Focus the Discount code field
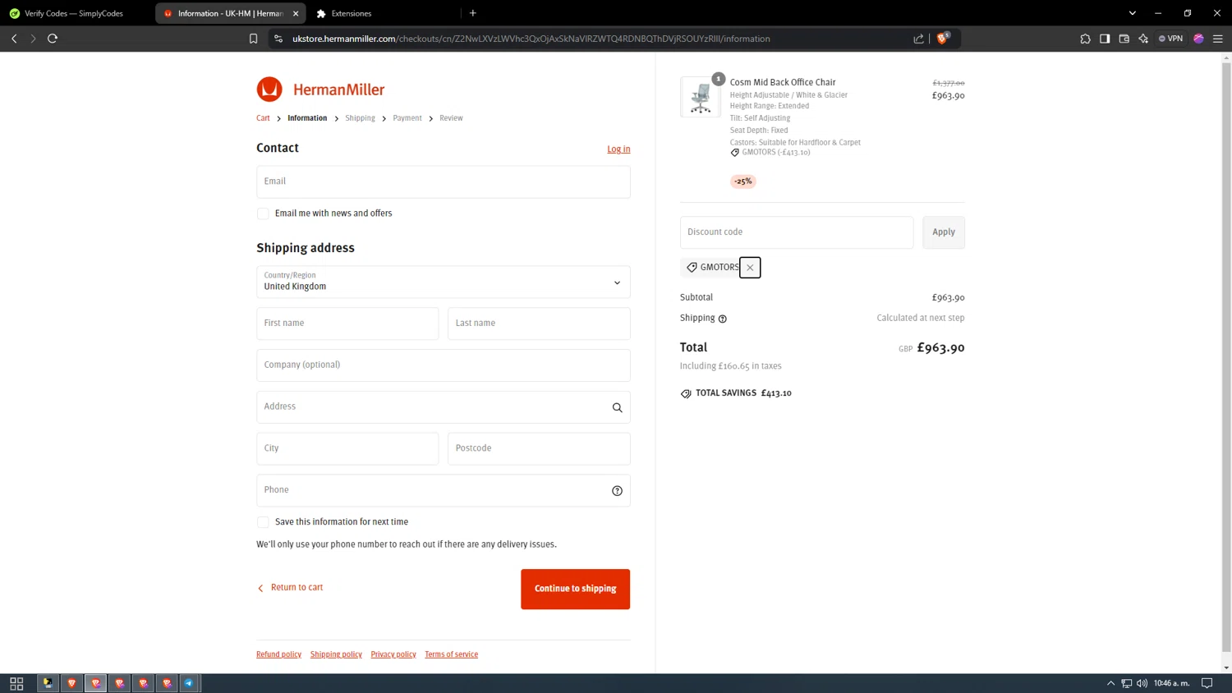Image resolution: width=1232 pixels, height=693 pixels. coord(797,232)
